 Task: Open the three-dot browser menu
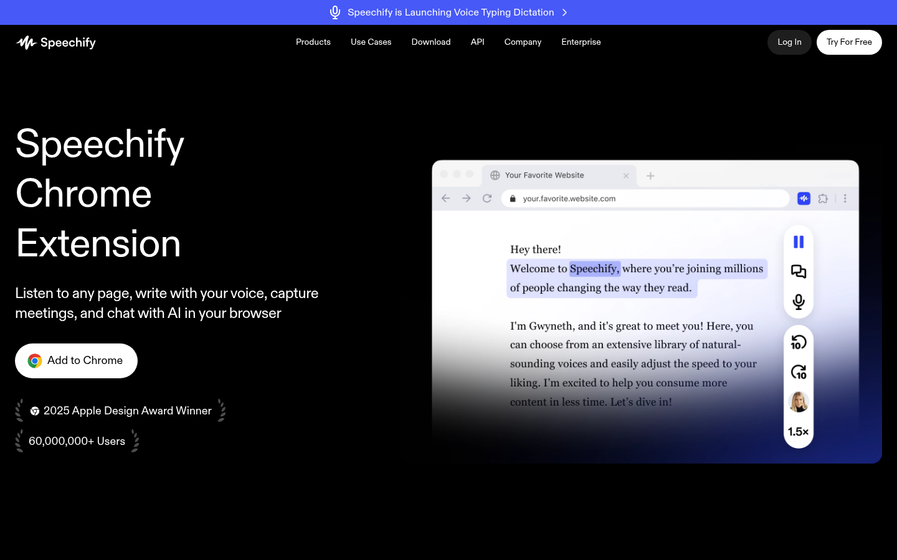(x=845, y=198)
